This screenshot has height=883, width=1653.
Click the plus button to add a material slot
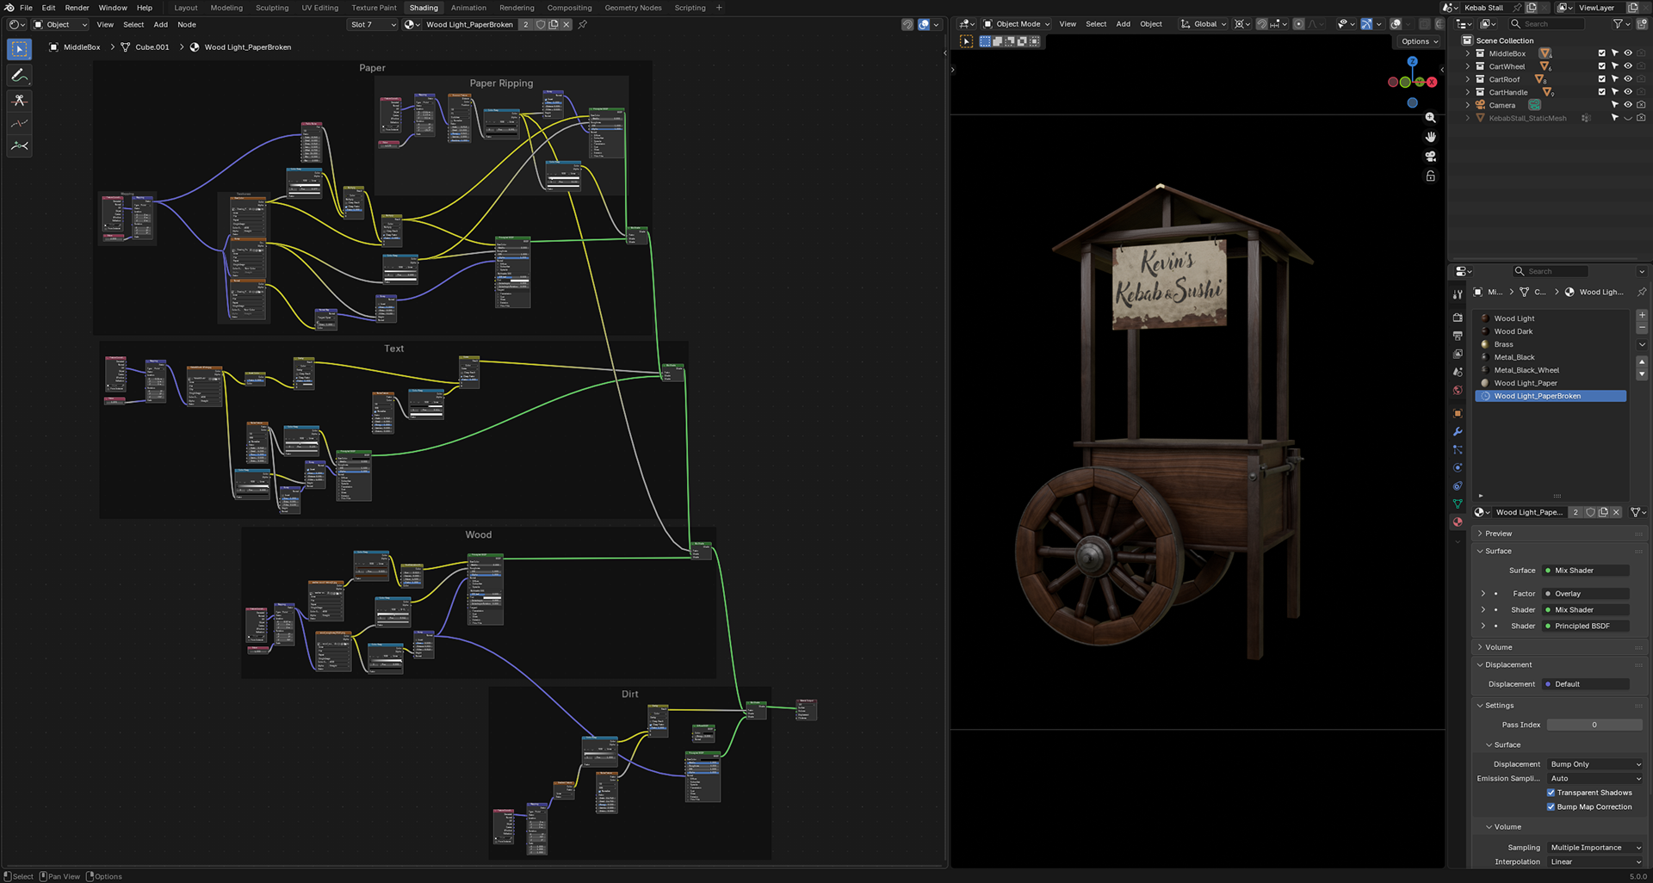1642,315
